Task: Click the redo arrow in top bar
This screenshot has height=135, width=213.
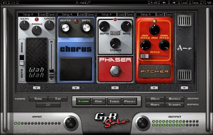Action: click(x=13, y=3)
